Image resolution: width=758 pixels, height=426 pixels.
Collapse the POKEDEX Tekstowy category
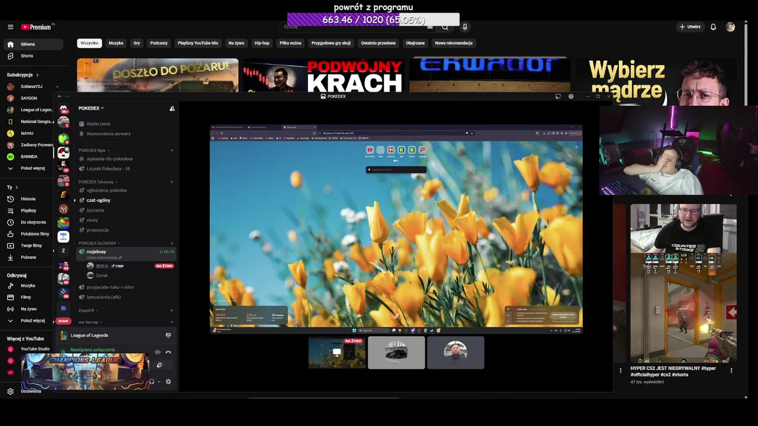98,182
